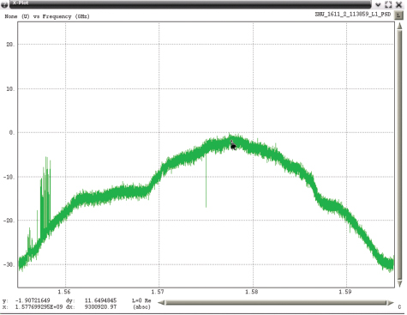Click the narrow downward spike near 1.575 GHz
The height and width of the screenshot is (315, 407).
pos(206,180)
